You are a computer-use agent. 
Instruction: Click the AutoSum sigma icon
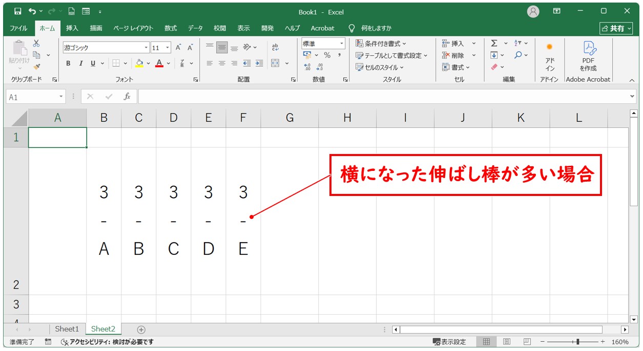494,43
